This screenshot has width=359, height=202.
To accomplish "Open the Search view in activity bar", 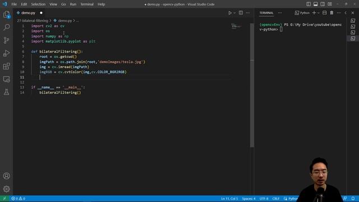I will pyautogui.click(x=6, y=27).
